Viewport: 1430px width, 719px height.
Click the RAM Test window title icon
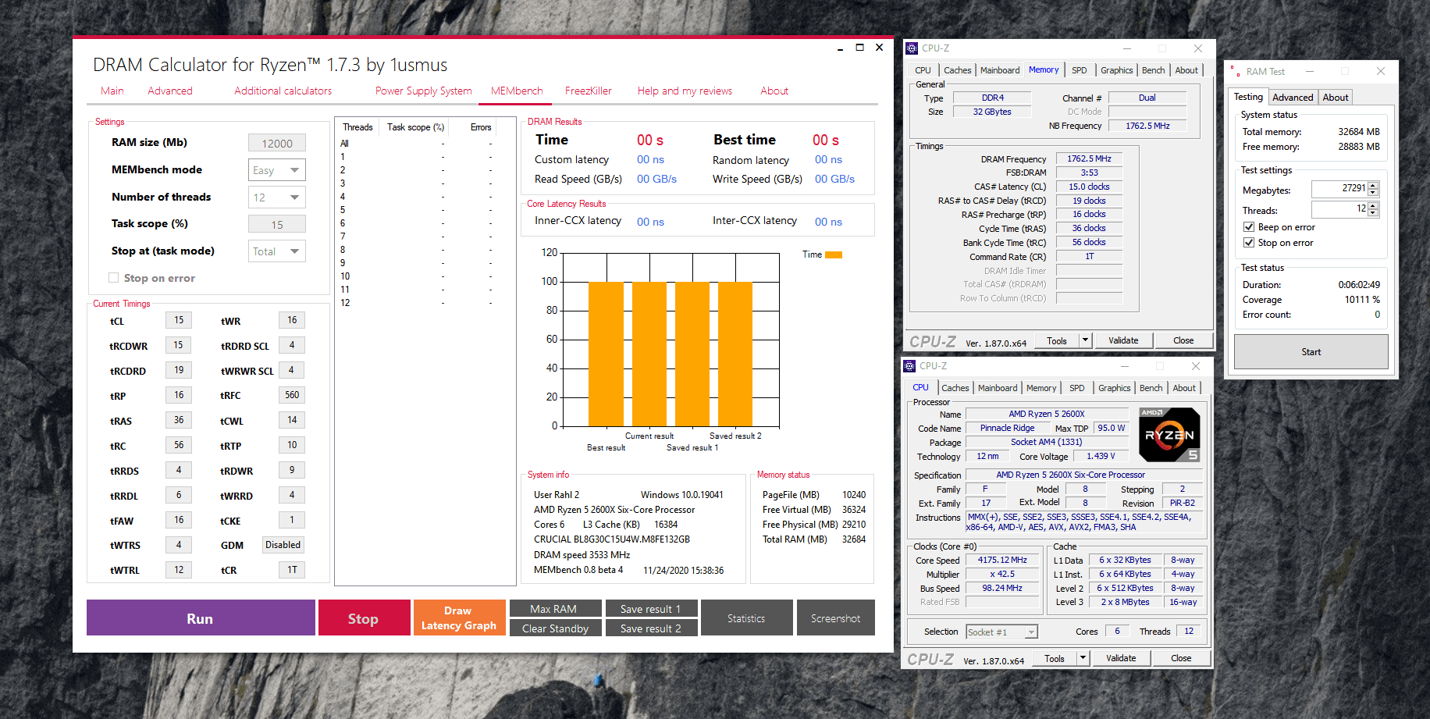tap(1235, 71)
